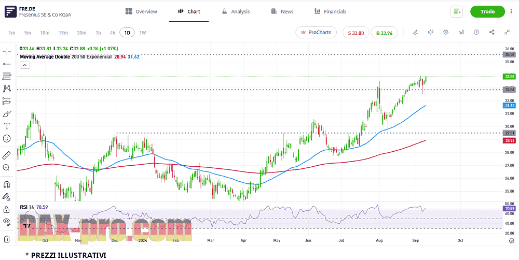The image size is (519, 260).
Task: Toggle stay in drawing mode
Action: pyautogui.click(x=6, y=197)
